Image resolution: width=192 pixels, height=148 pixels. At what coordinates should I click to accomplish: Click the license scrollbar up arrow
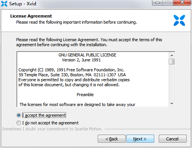point(172,55)
